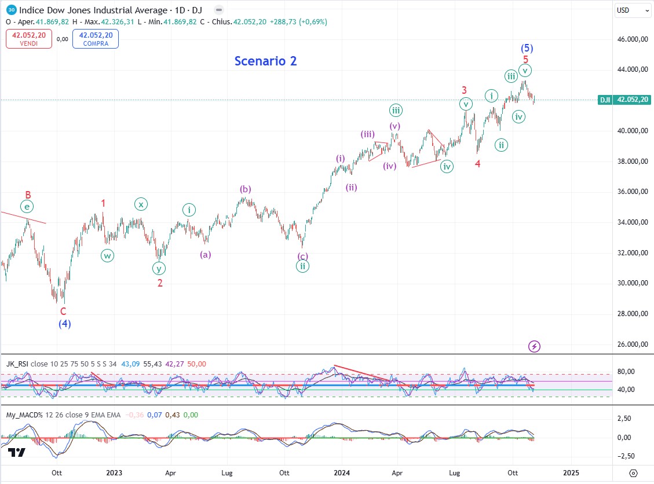Click the 46.000,00 price scale value

[x=633, y=39]
